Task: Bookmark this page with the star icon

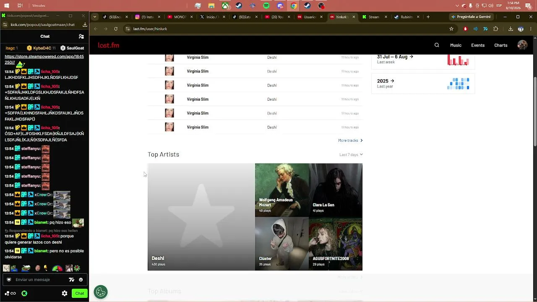Action: point(451,29)
